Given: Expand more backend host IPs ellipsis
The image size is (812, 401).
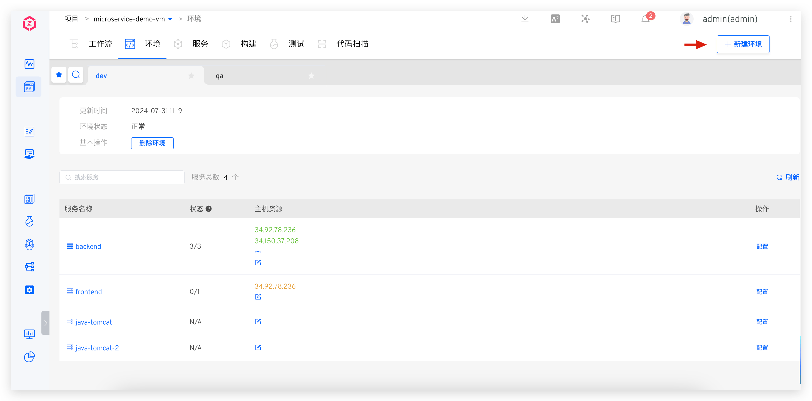Looking at the screenshot, I should point(258,251).
